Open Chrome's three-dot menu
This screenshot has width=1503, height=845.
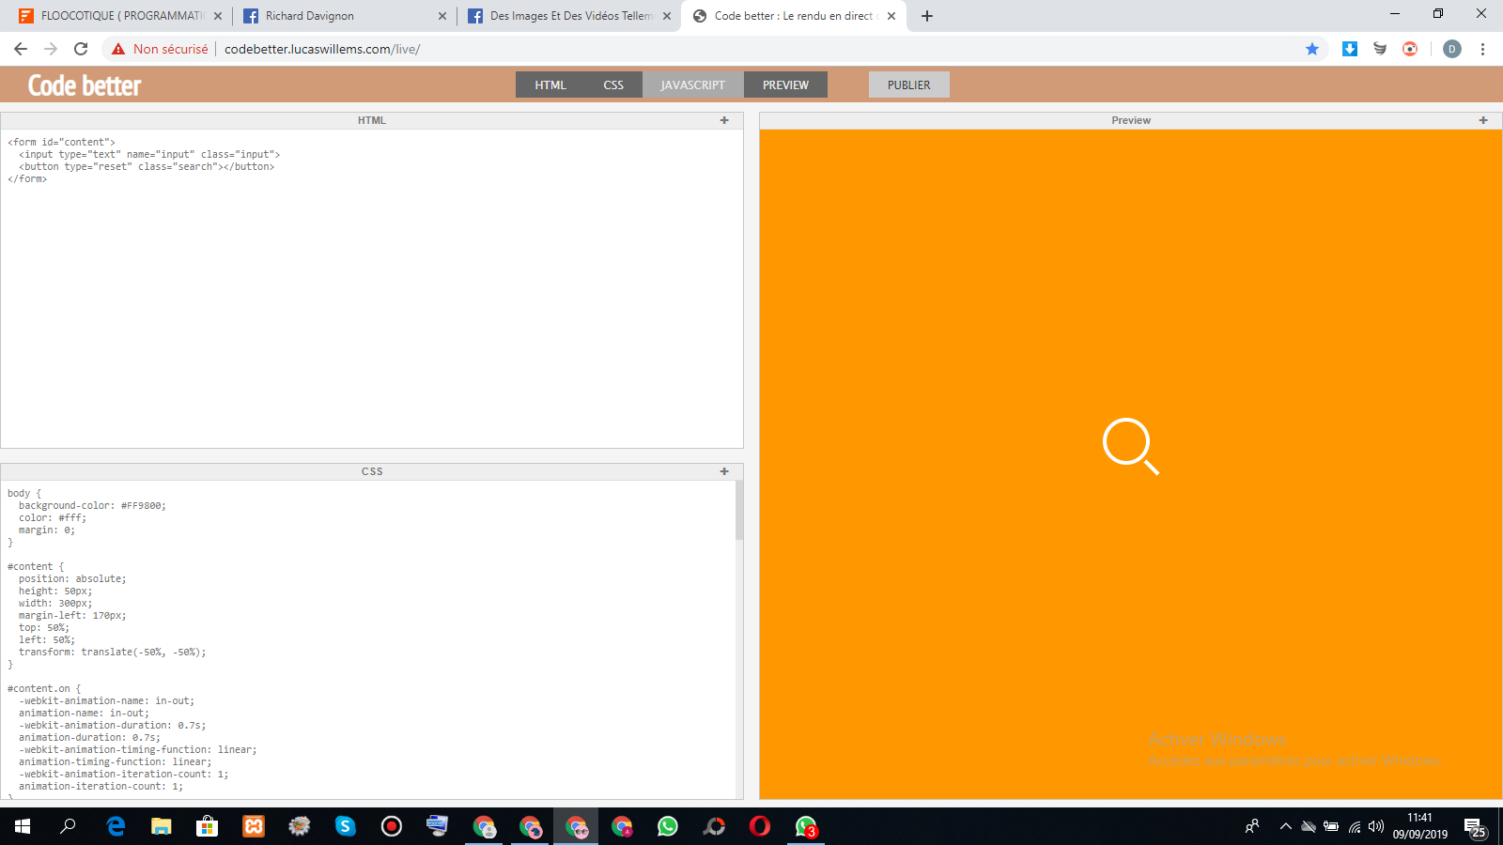[1482, 49]
